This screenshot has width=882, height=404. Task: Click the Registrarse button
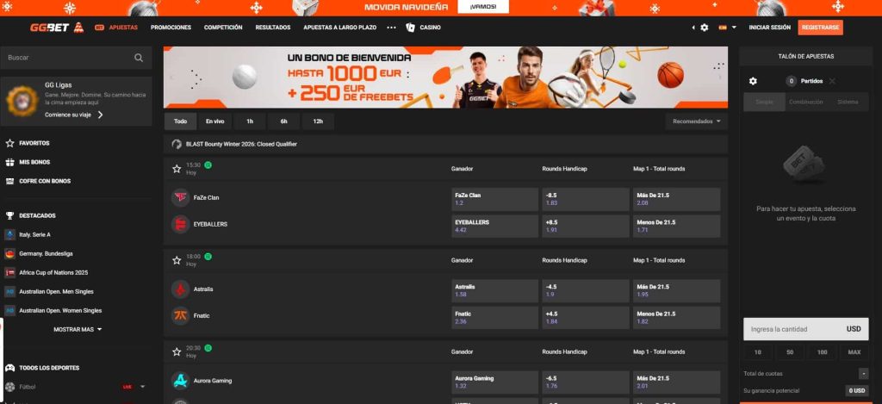820,28
